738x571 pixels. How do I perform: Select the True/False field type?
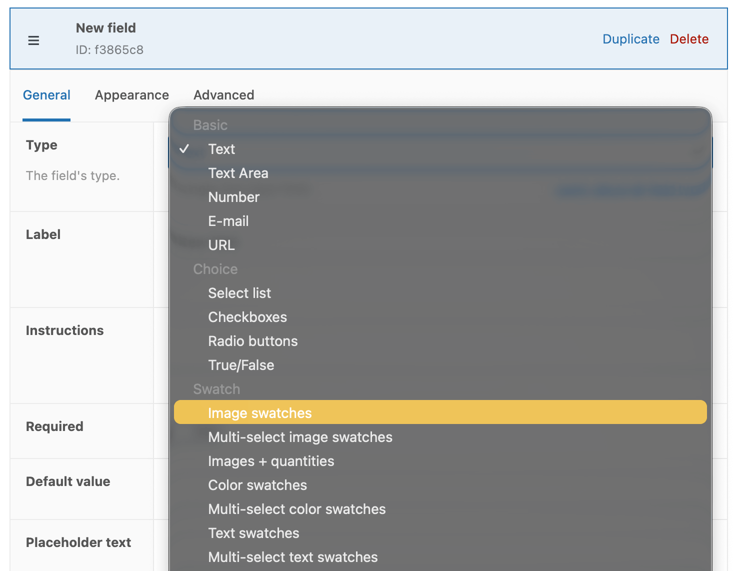(x=241, y=365)
